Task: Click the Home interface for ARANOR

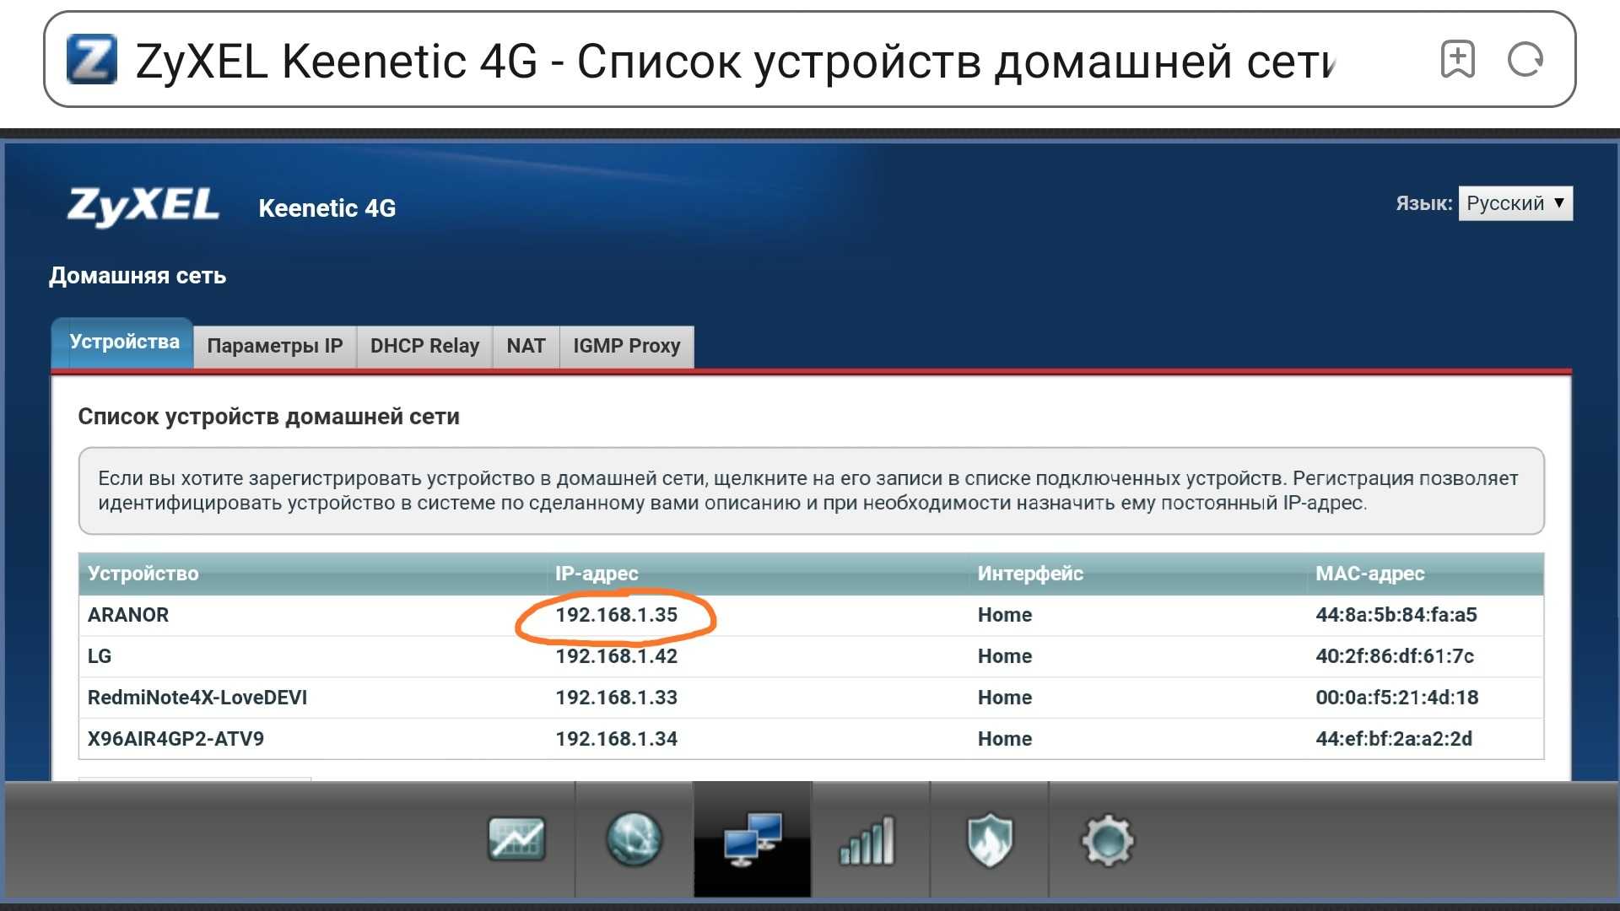Action: click(1005, 615)
